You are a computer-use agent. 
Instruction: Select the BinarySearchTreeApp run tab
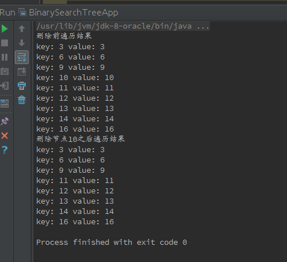click(68, 13)
